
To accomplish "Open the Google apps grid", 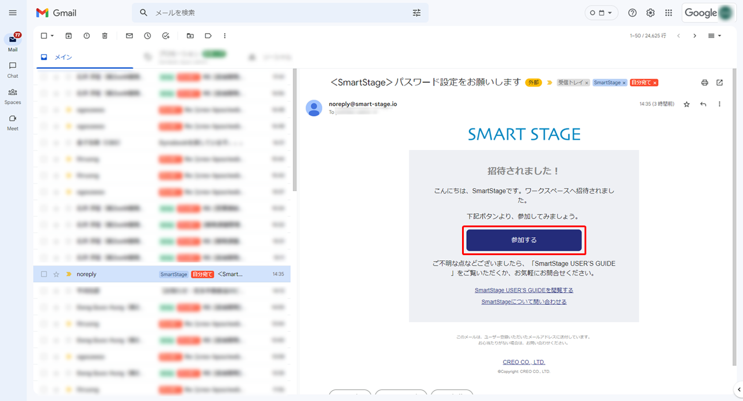I will (668, 13).
